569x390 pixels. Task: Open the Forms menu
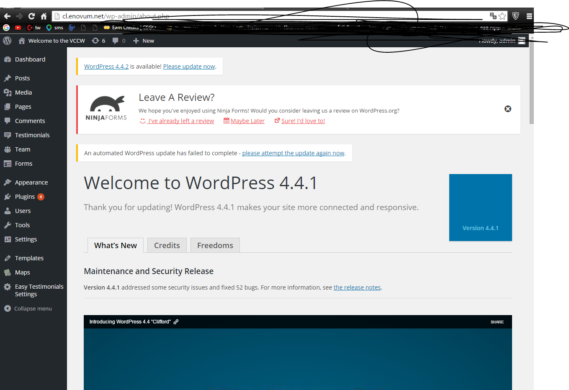[33, 164]
